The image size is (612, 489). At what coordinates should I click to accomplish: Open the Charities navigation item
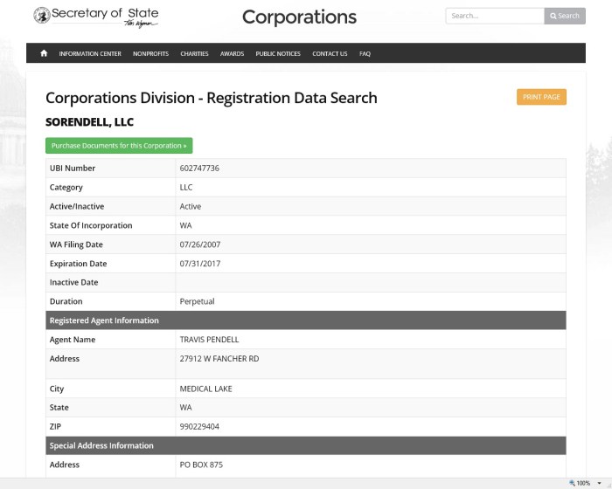(x=194, y=53)
